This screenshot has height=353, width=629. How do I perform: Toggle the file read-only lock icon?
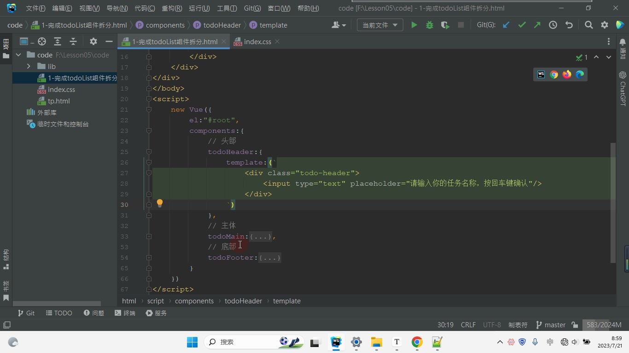(575, 325)
